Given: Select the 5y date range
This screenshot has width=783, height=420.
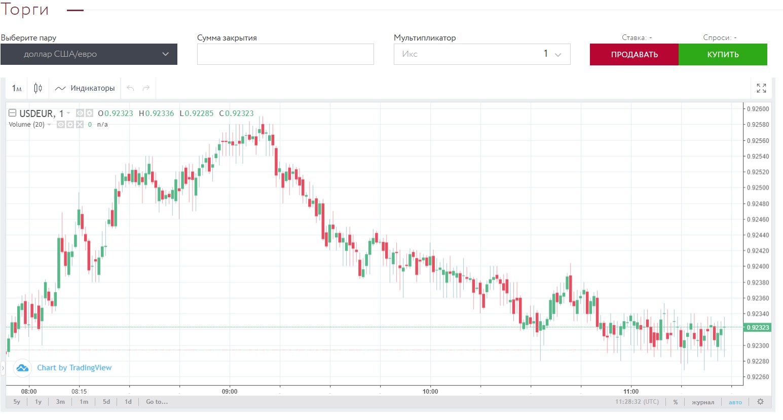Looking at the screenshot, I should click(17, 402).
